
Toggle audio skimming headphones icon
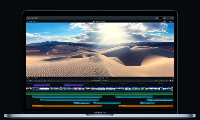[x=161, y=81]
